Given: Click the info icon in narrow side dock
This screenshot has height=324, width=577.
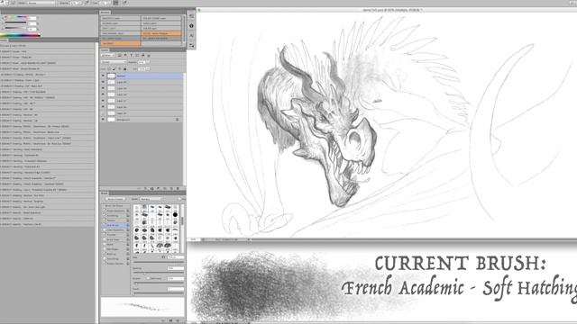Looking at the screenshot, I should 191,26.
